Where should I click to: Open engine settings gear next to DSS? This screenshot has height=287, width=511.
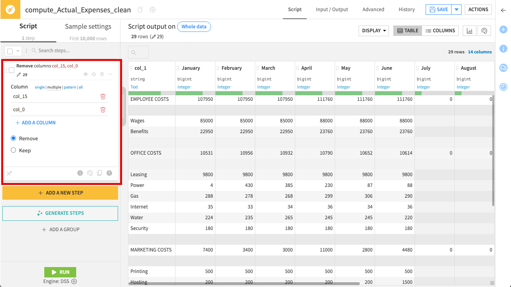tap(74, 281)
